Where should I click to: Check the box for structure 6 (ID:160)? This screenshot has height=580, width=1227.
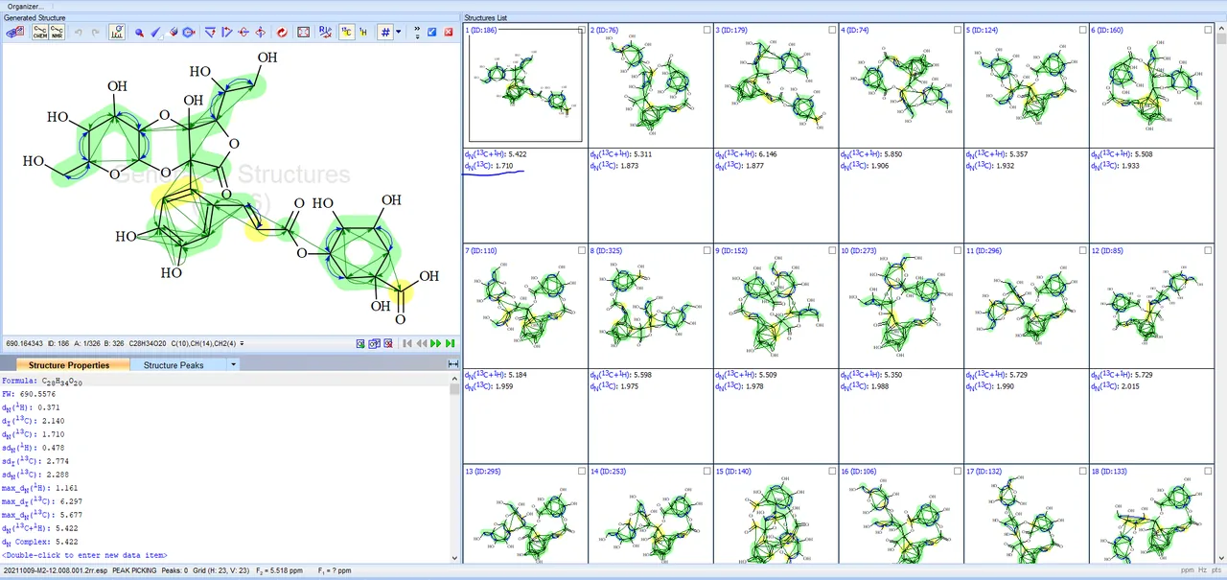[1208, 31]
